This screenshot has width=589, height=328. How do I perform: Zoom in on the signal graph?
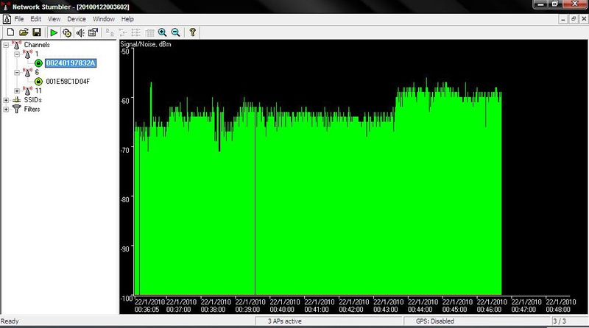tap(162, 32)
